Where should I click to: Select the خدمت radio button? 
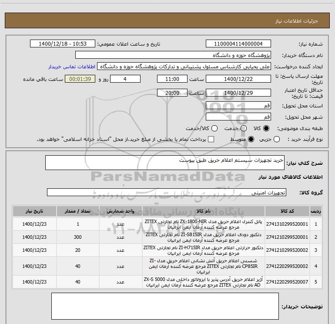(244, 128)
